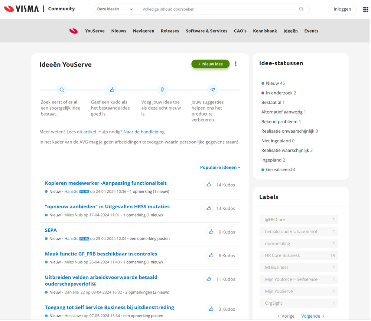Viewport: 371px width, 321px height.
Task: Select the OrgSight label
Action: (299, 303)
